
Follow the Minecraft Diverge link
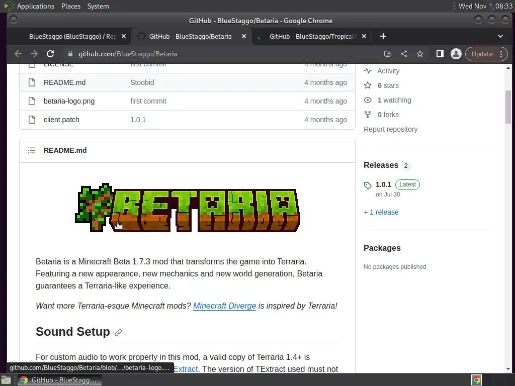pyautogui.click(x=224, y=306)
